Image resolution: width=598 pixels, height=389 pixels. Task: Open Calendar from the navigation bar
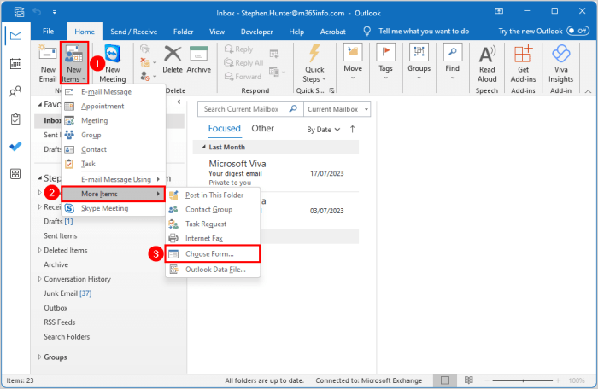tap(15, 64)
